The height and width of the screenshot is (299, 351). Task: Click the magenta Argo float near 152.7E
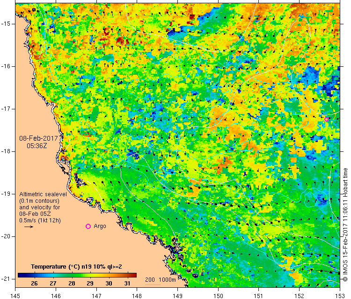(326, 119)
